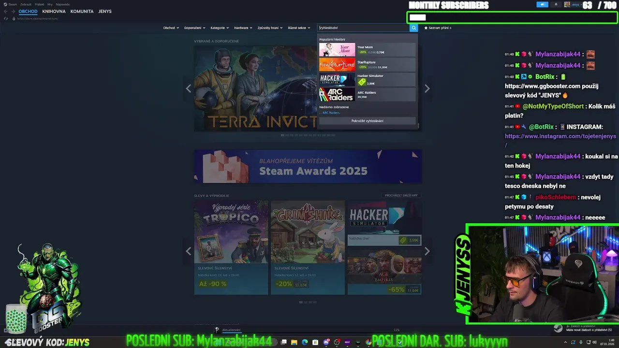
Task: Open the Age of Empires -65% deal
Action: [x=384, y=272]
